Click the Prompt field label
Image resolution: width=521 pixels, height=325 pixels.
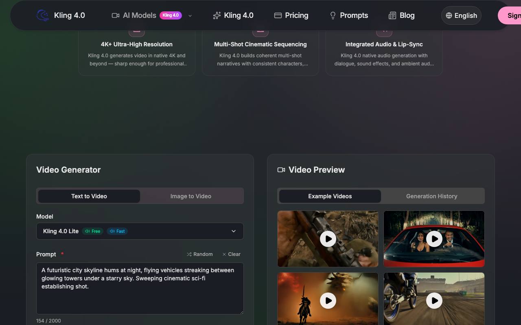pyautogui.click(x=46, y=254)
